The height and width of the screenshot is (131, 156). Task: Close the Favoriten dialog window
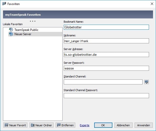tap(152, 4)
